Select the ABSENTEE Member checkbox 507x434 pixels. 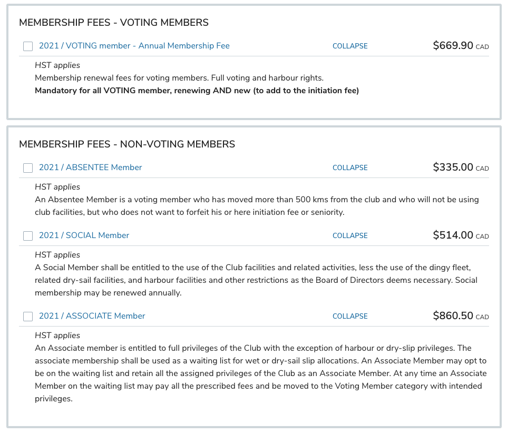click(28, 168)
